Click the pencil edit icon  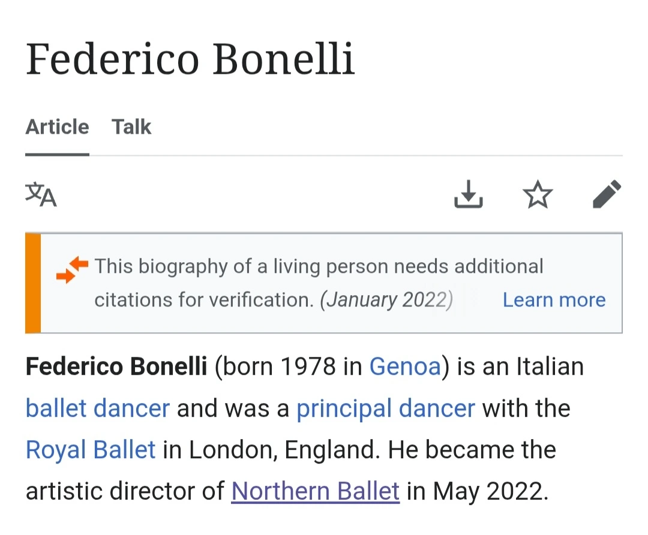pos(607,194)
